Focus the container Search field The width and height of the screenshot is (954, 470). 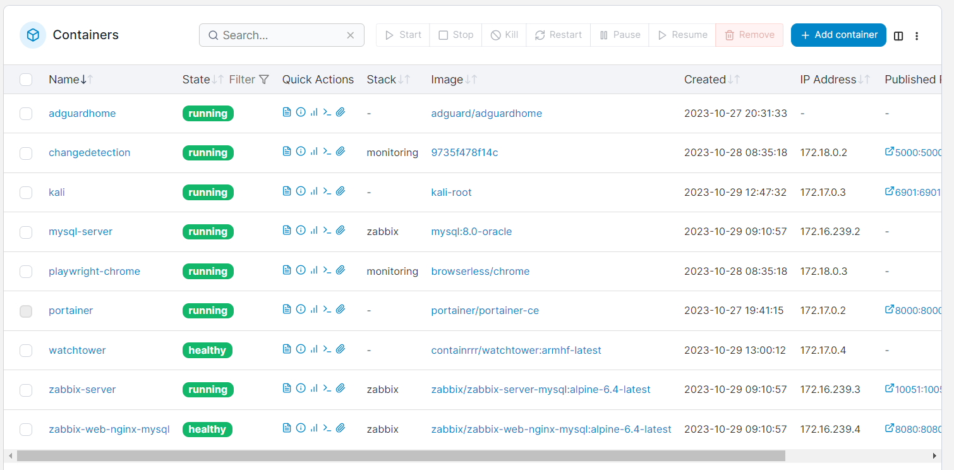pos(282,35)
